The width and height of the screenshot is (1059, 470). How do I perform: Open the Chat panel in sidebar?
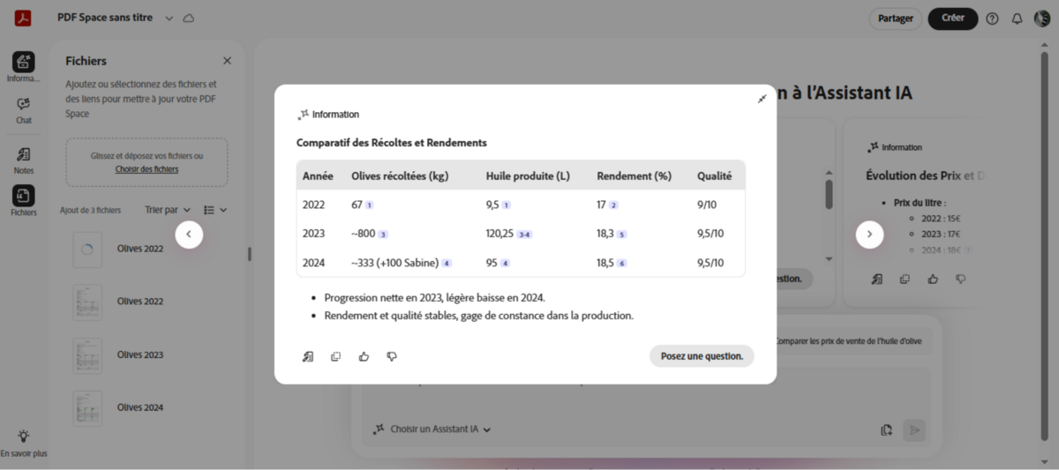click(24, 109)
